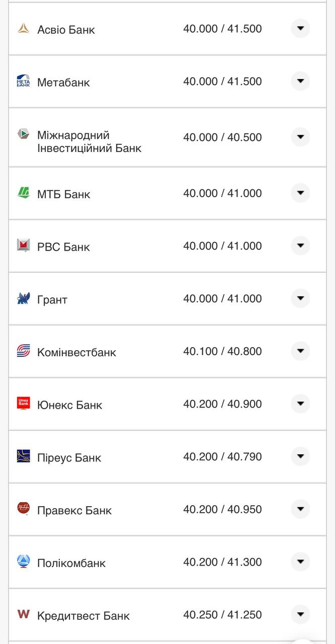Select the Грант rate 40.000 / 41.000
Image resolution: width=335 pixels, height=644 pixels.
[x=222, y=299]
